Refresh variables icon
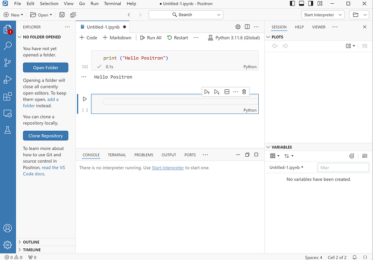Screen dimensions: 373x260 coord(352,156)
